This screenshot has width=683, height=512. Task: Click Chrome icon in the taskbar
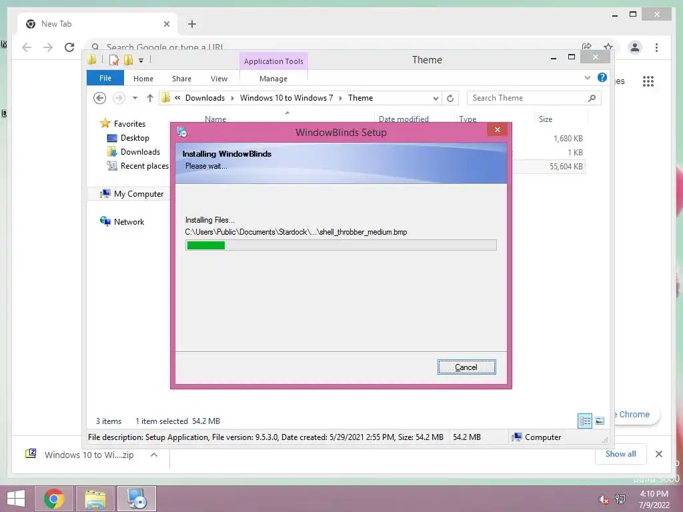click(x=54, y=499)
